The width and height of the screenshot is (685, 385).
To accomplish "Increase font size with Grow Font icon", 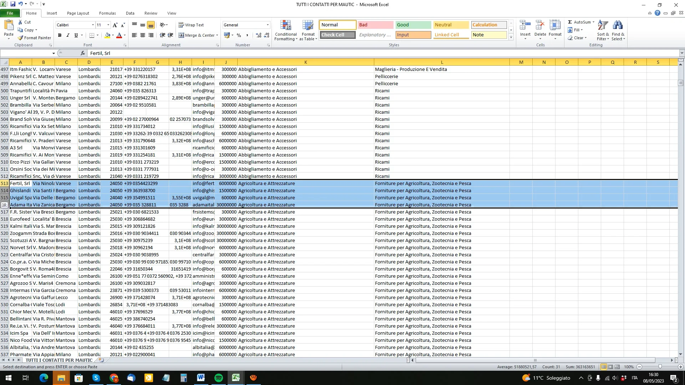I will tap(115, 25).
